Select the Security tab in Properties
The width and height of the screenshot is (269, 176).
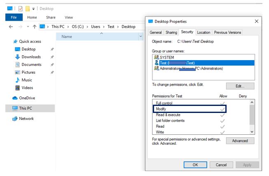coord(187,32)
